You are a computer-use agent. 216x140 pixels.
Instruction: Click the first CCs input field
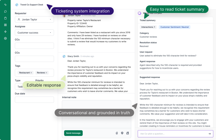click(x=34, y=45)
